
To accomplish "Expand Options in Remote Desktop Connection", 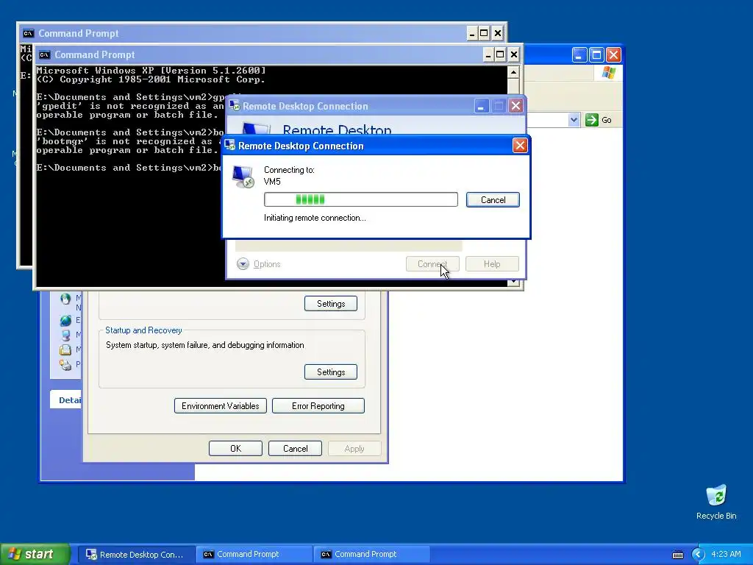I will pos(258,264).
